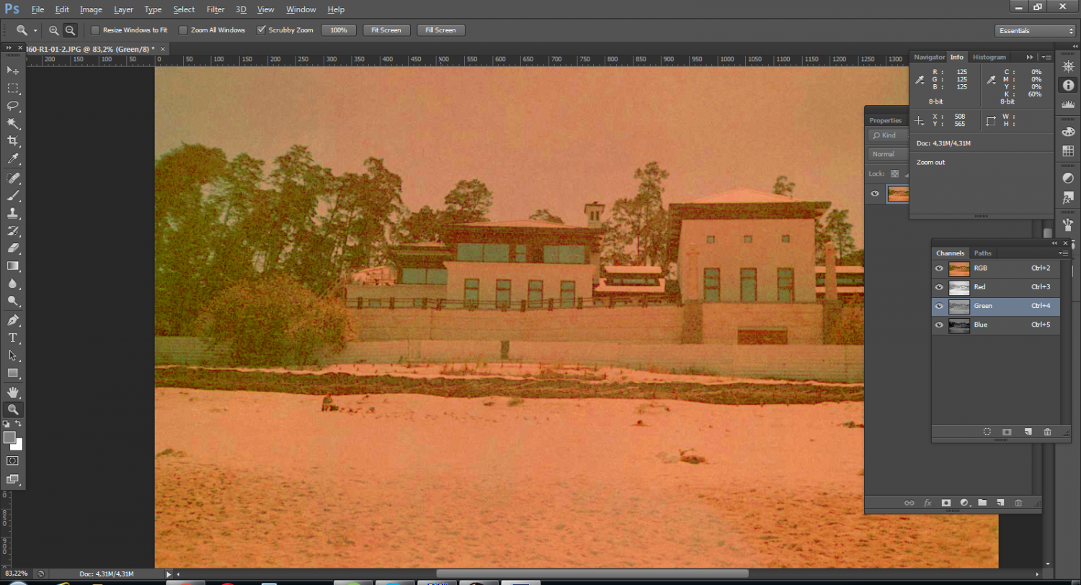Toggle visibility of the Red channel
The image size is (1081, 585).
click(939, 287)
